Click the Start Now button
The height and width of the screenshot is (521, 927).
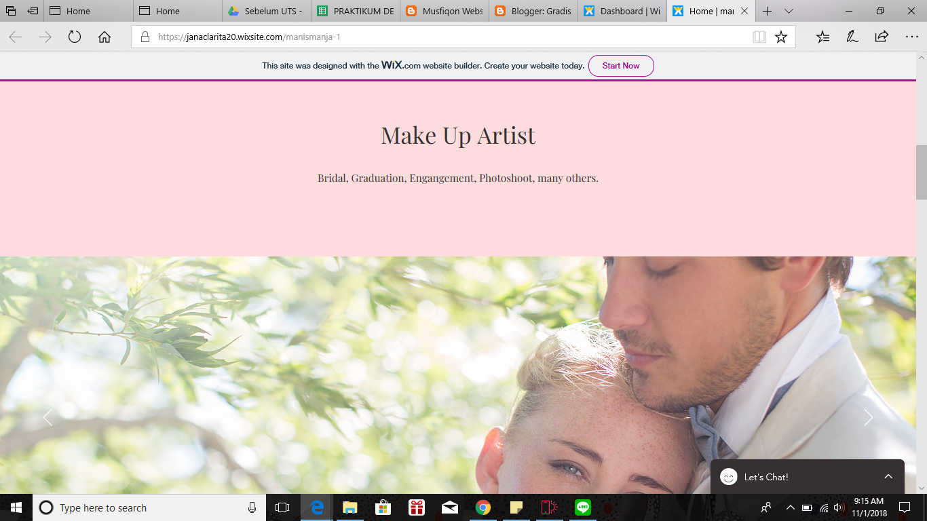621,66
